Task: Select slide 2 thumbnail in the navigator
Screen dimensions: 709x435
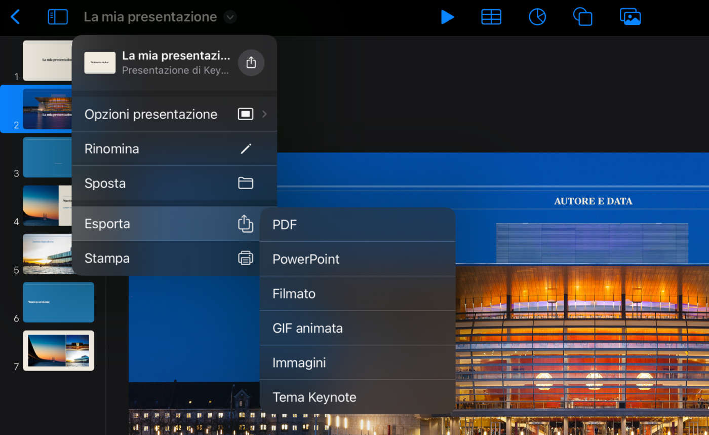Action: pyautogui.click(x=48, y=109)
